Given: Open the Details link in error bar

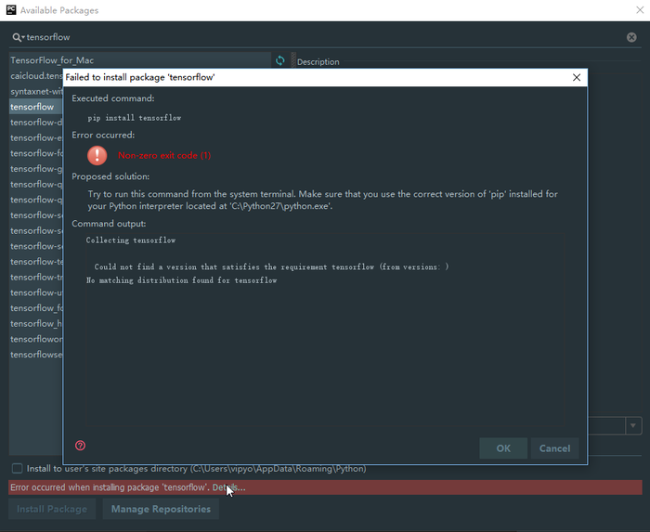Looking at the screenshot, I should pyautogui.click(x=228, y=487).
